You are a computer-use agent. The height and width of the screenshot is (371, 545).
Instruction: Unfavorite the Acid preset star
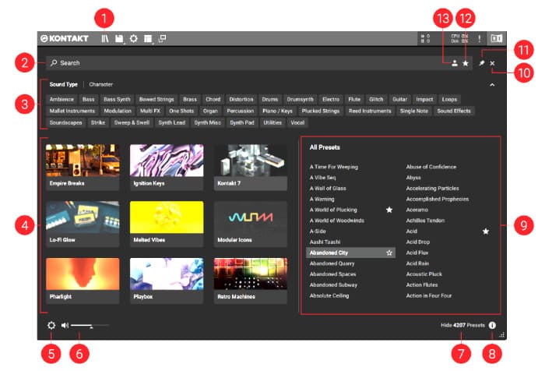coord(486,231)
